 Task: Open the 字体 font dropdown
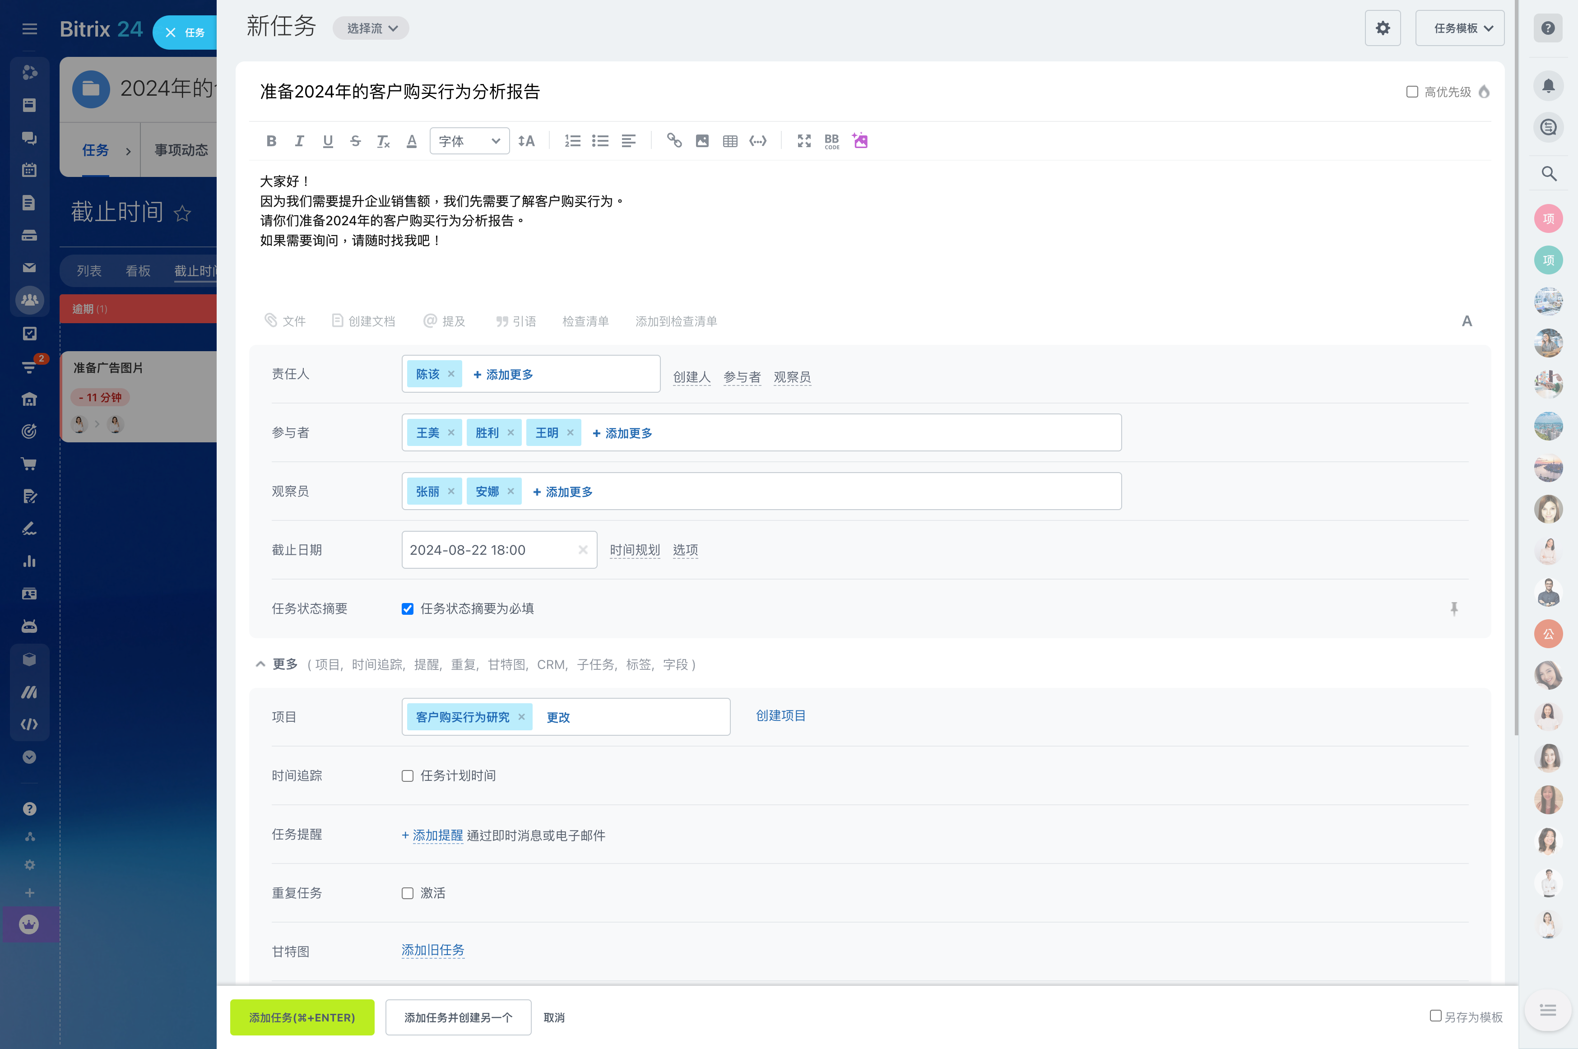tap(469, 141)
